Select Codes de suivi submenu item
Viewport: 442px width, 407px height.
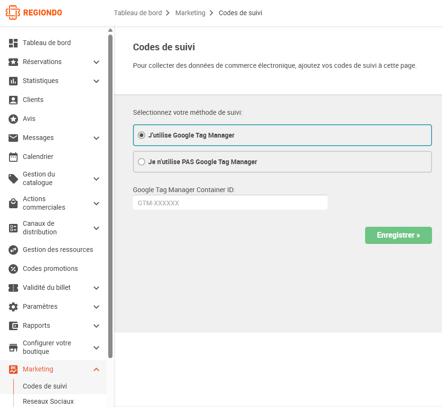(x=45, y=386)
